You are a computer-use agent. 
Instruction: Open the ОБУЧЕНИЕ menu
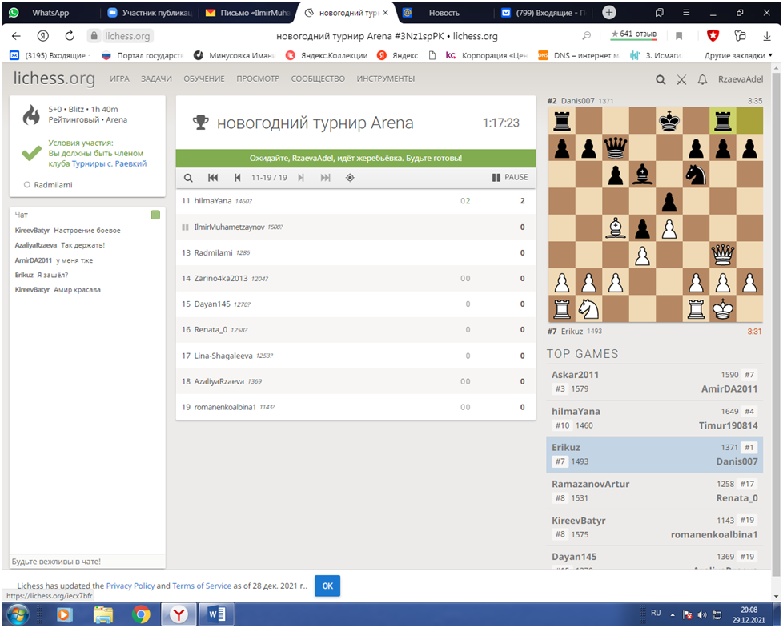tap(204, 78)
